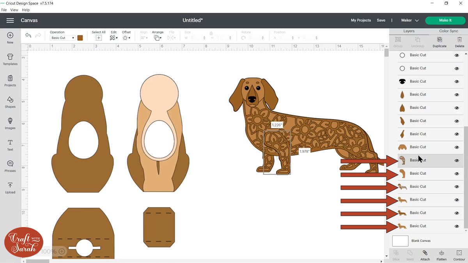Open the Images library
468x263 pixels.
pyautogui.click(x=10, y=123)
